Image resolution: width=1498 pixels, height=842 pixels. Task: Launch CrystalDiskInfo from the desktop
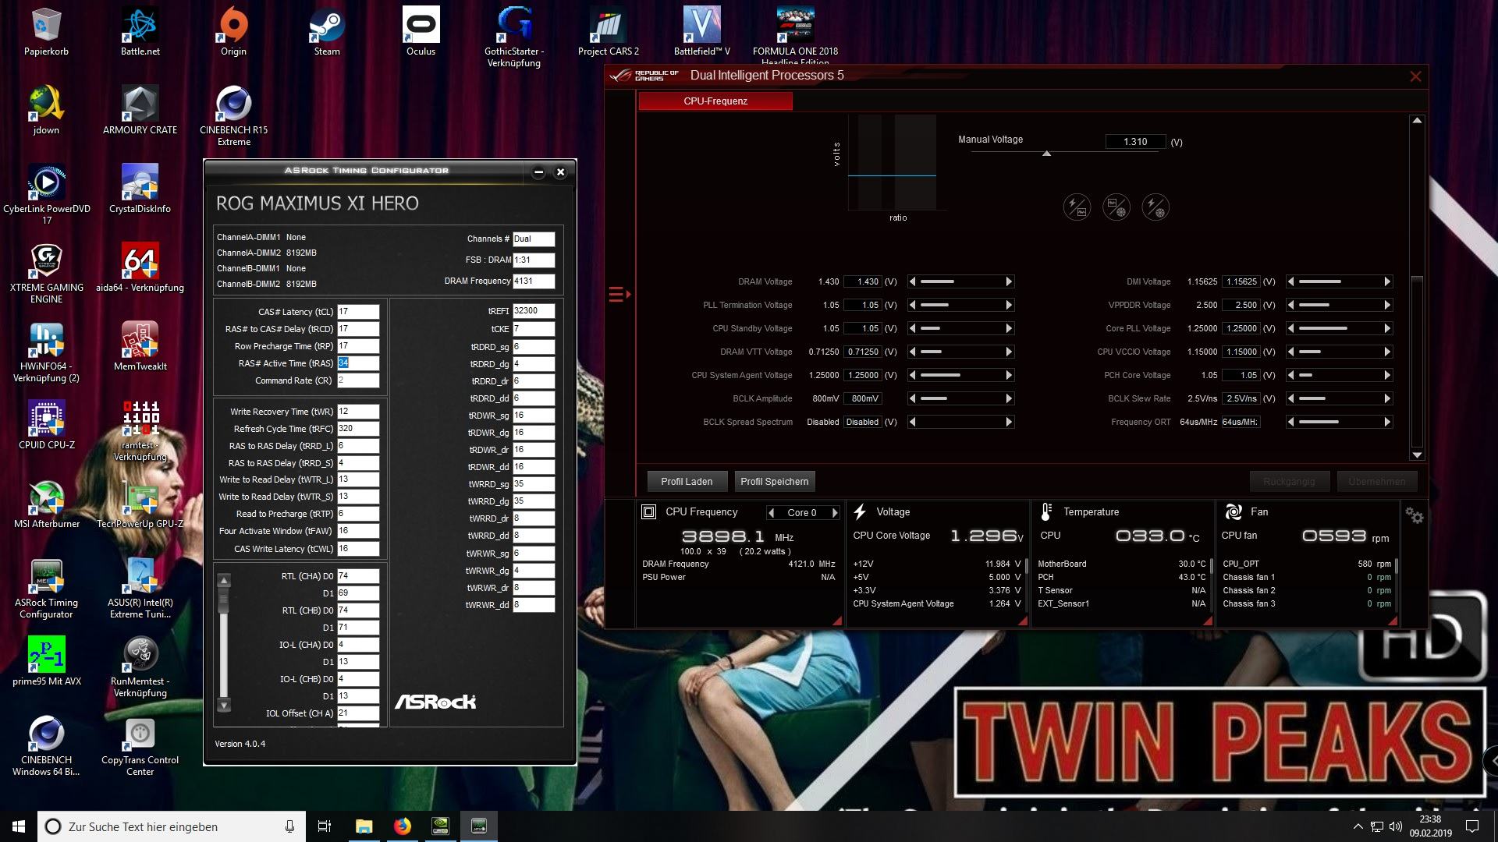[x=140, y=189]
